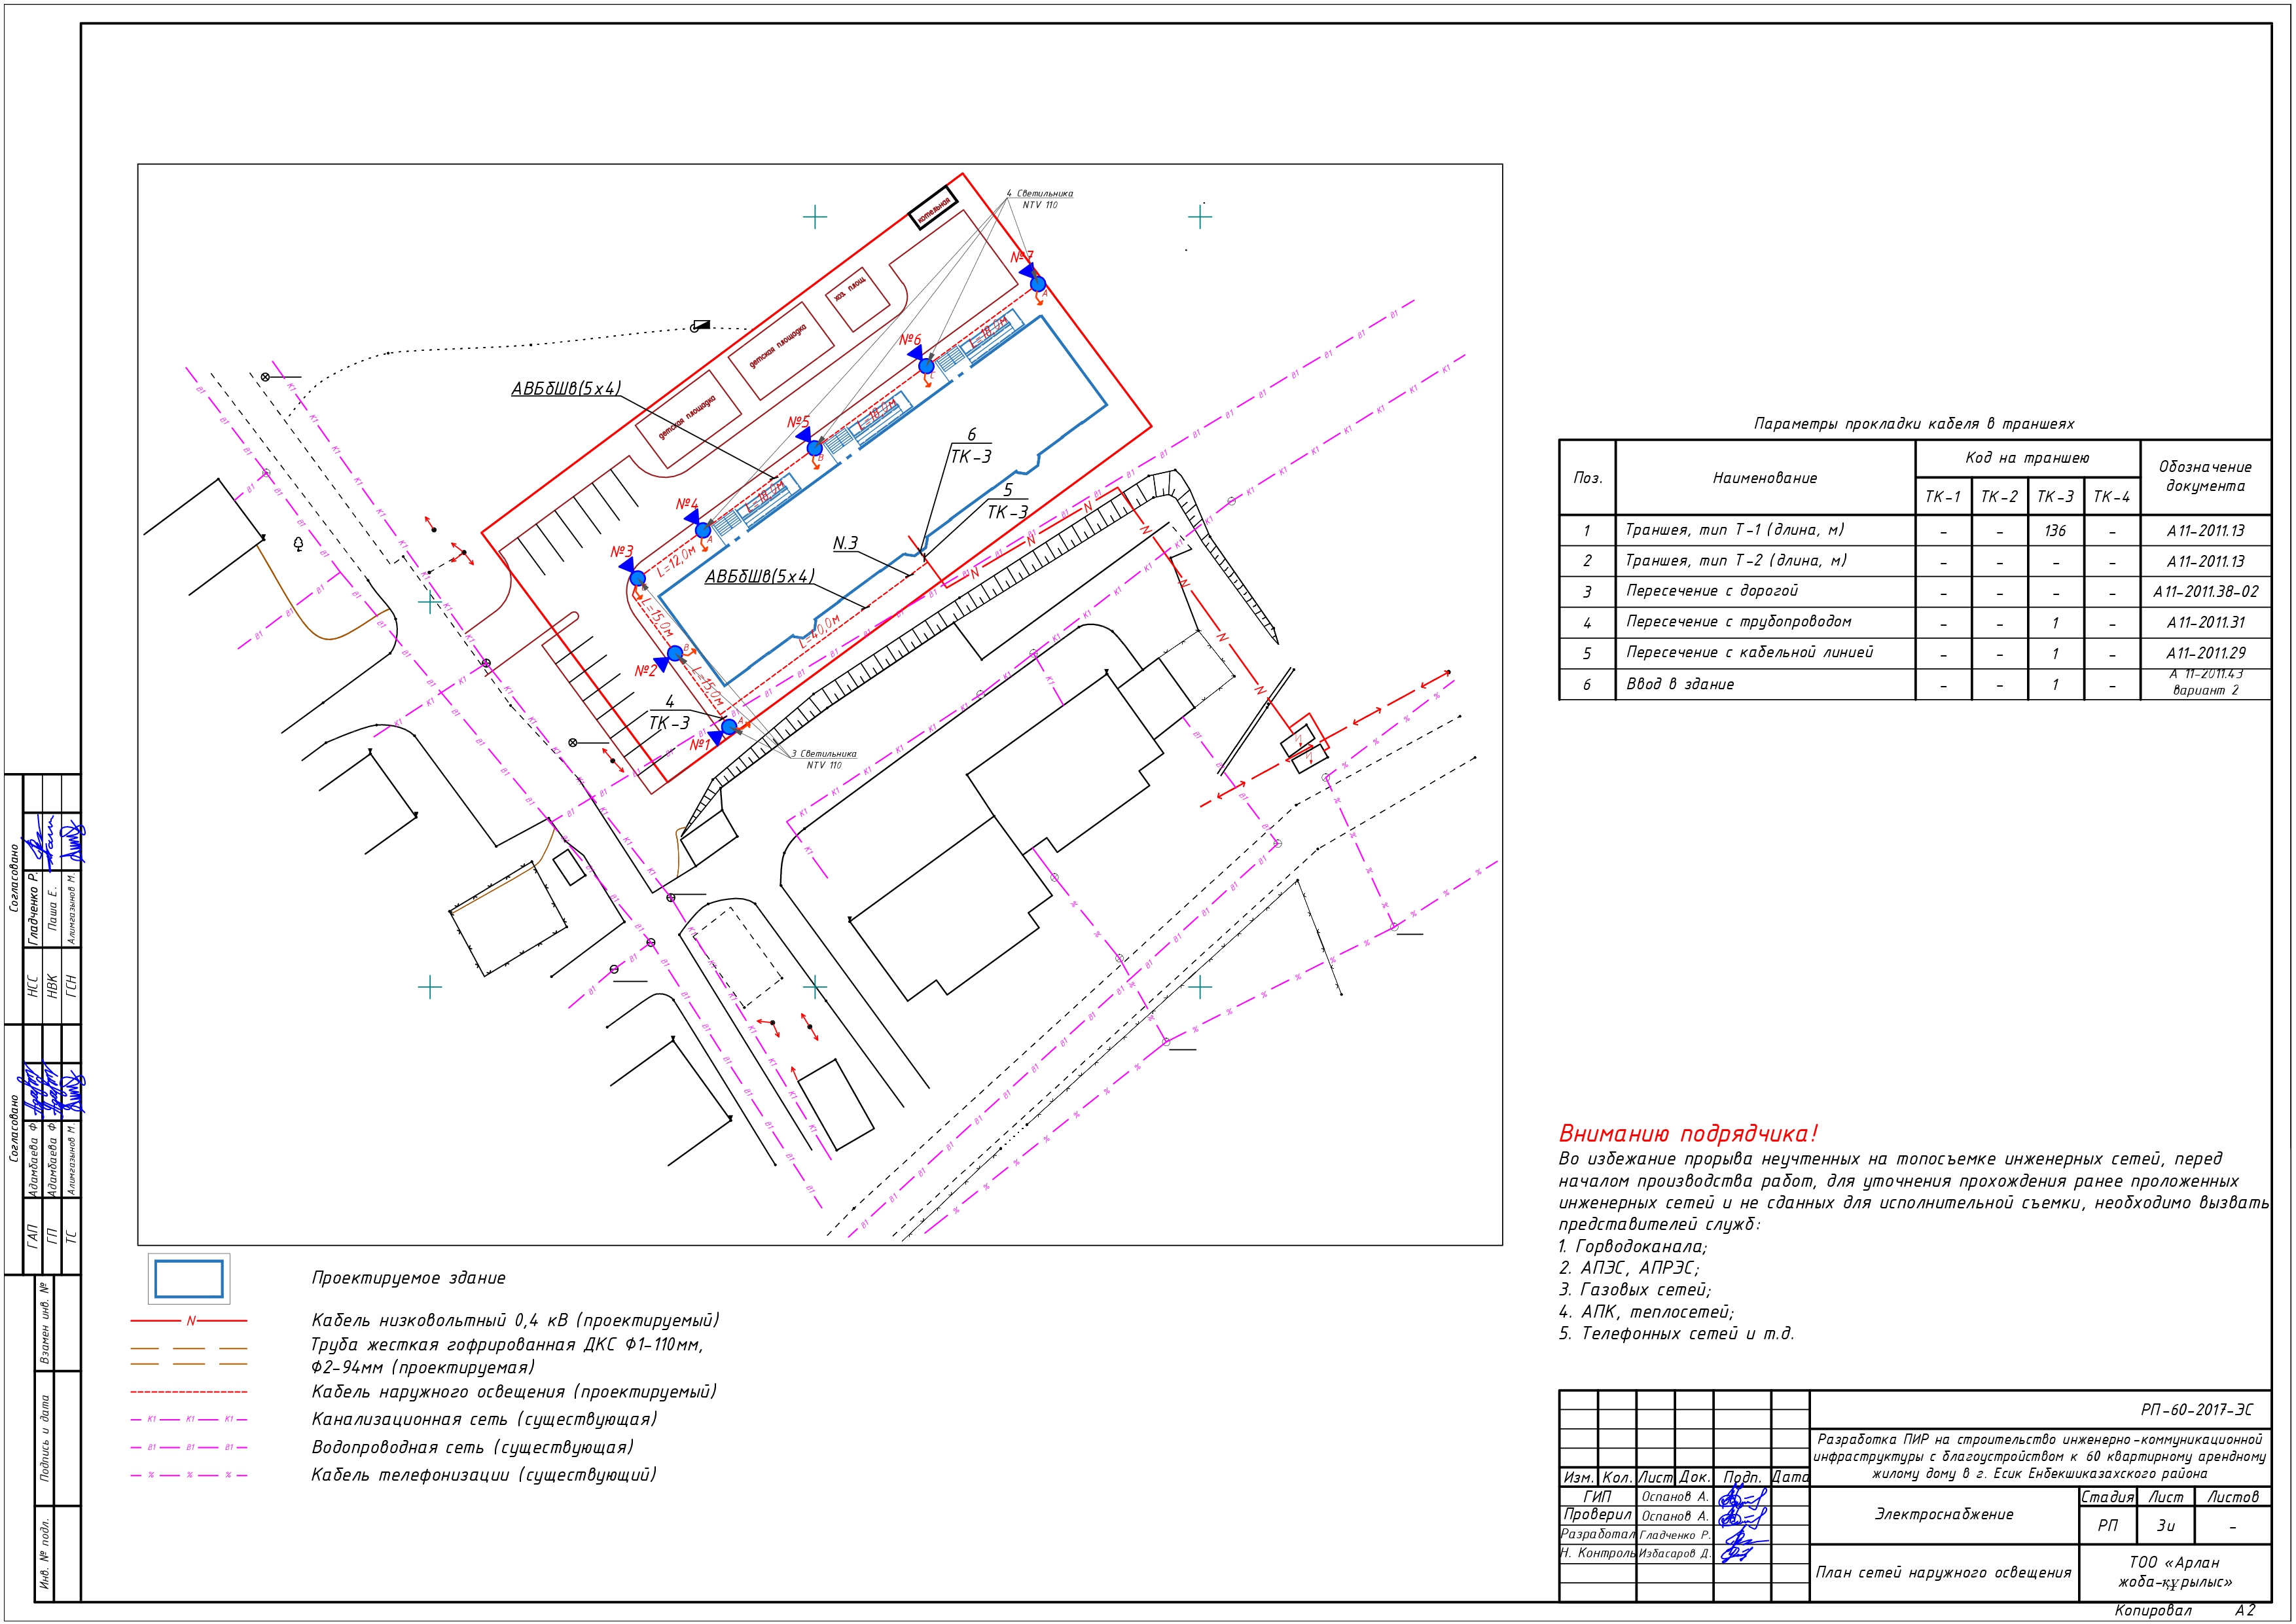The width and height of the screenshot is (2296, 1624).
Task: Click the company name 'ТОО «Арлан жоба-құрылыс»'
Action: point(2175,1572)
